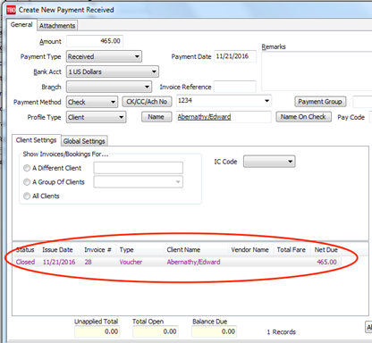Click the CK/CC/Ach No button
The width and height of the screenshot is (372, 343).
tap(147, 102)
